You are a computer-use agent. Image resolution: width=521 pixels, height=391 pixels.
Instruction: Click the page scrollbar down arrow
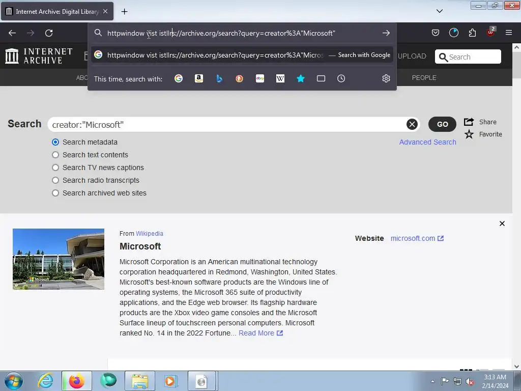click(x=516, y=367)
